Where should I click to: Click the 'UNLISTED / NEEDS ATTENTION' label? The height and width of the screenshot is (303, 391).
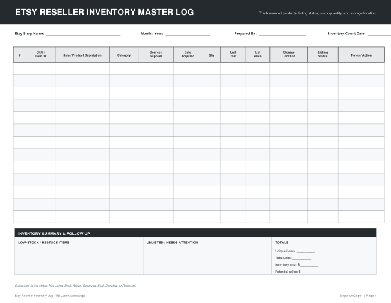pyautogui.click(x=172, y=243)
